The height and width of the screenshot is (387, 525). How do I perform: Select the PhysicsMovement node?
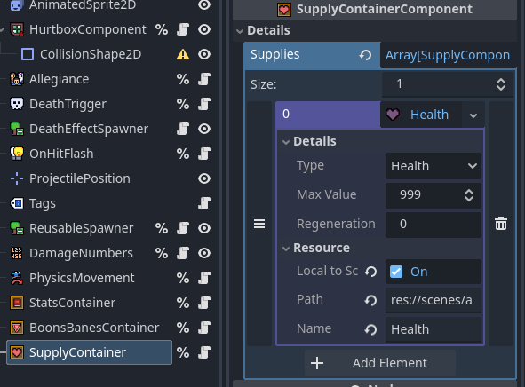coord(82,278)
